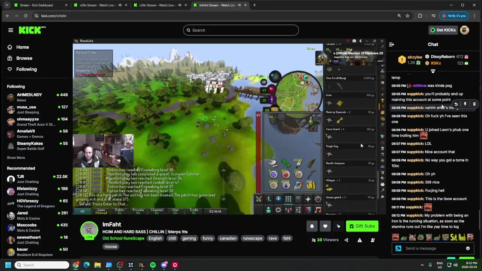Open Microsoft Edge from the taskbar
482x271 pixels.
point(87,265)
